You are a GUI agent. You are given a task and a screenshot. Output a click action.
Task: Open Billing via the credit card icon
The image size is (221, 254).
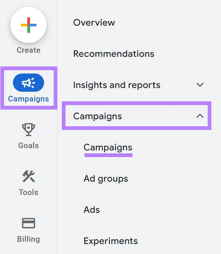coord(29,223)
